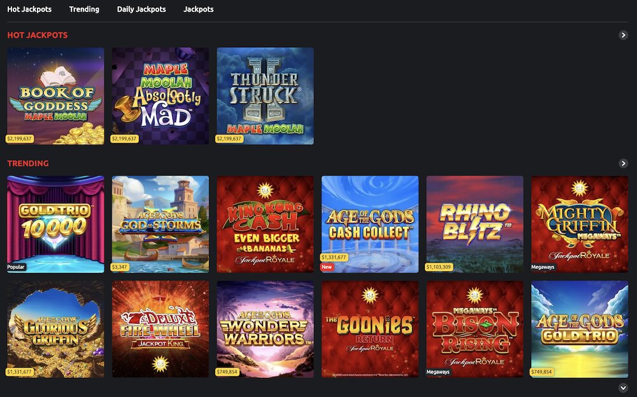This screenshot has height=397, width=637.
Task: Select the Daily Jackpots tab
Action: (141, 9)
